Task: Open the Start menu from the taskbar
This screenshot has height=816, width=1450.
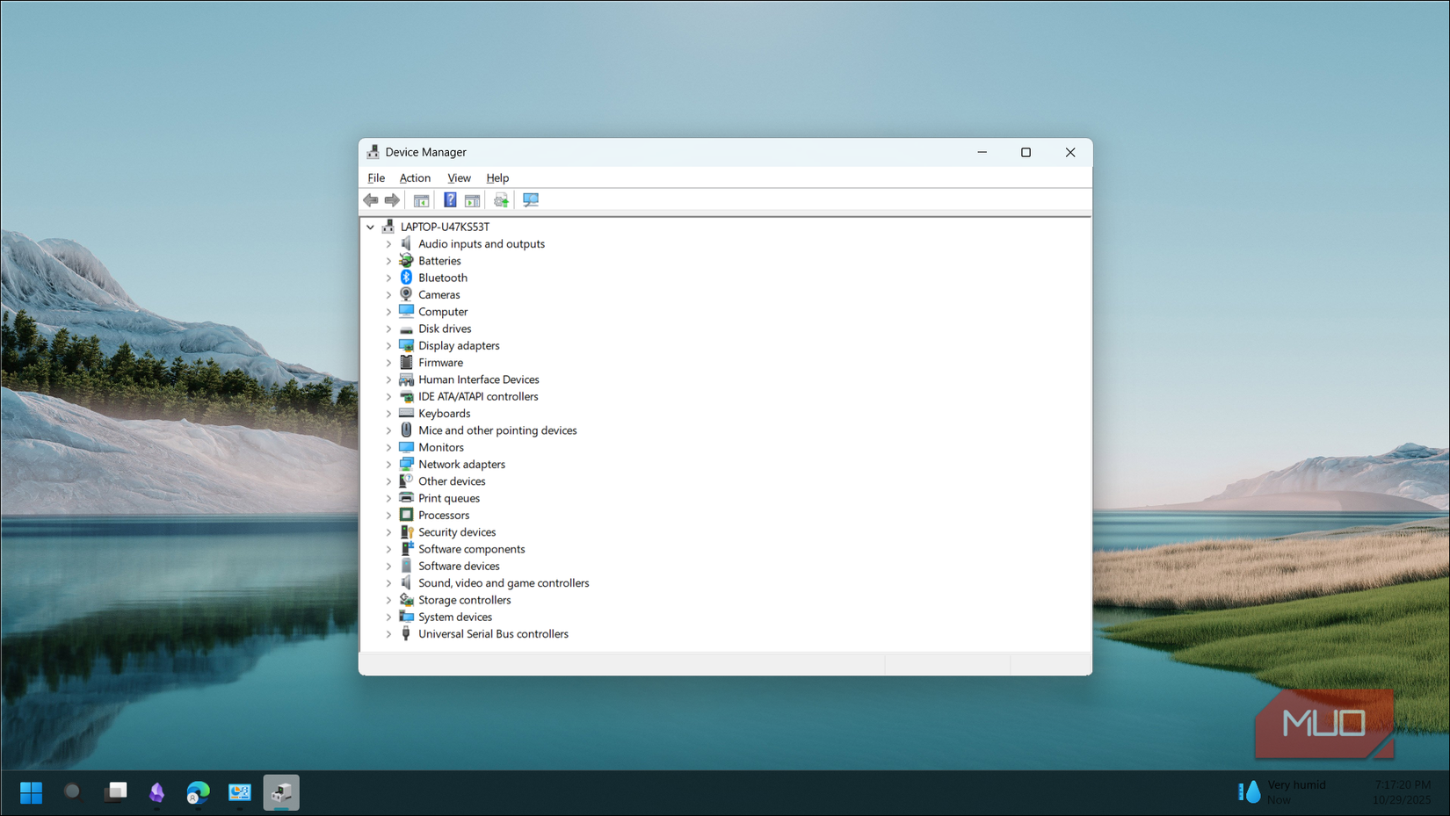Action: 31,792
